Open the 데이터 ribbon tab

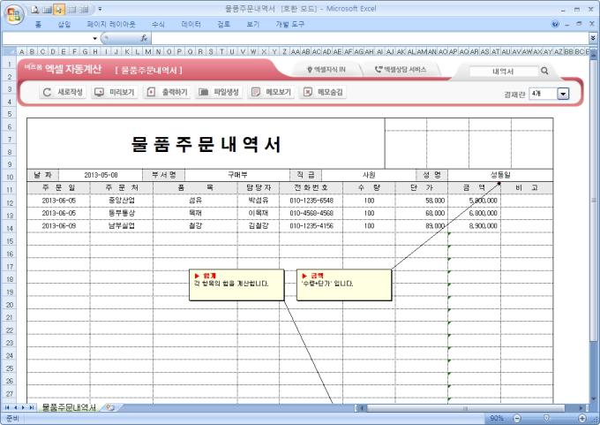tap(191, 24)
